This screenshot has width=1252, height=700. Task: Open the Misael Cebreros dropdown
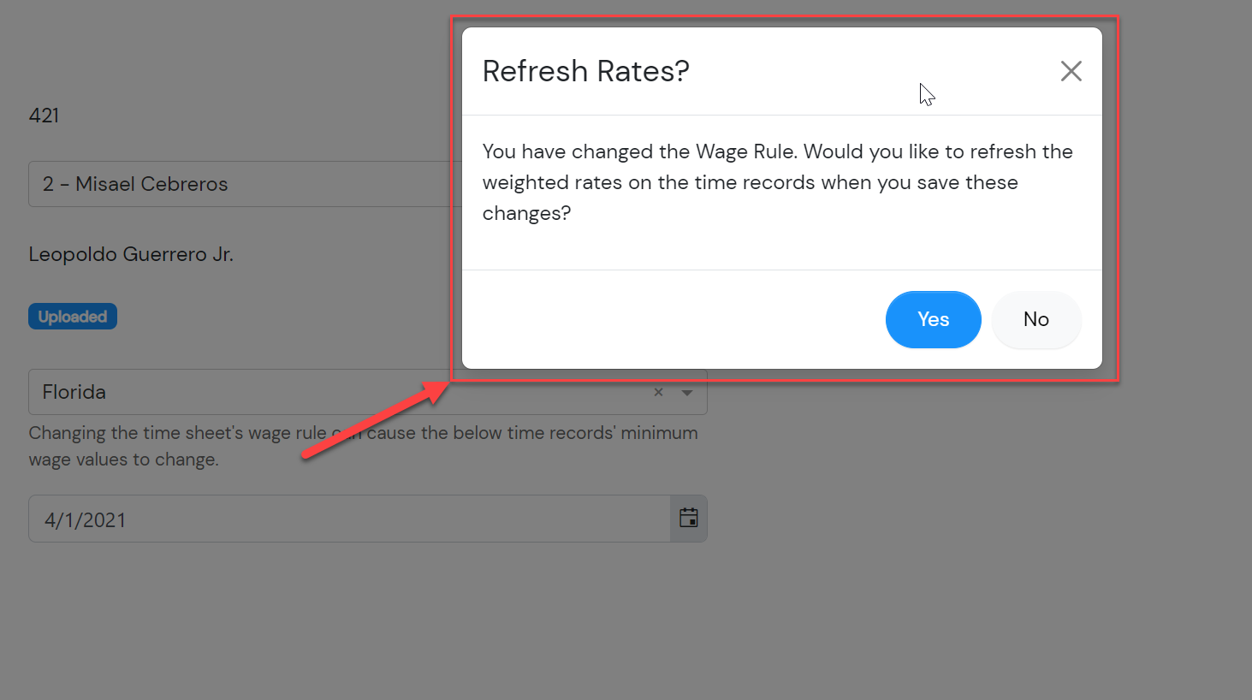(x=240, y=184)
